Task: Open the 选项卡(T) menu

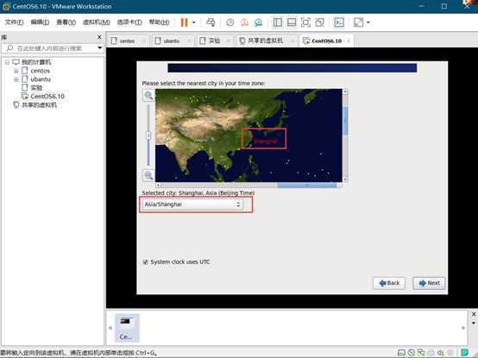Action: click(x=129, y=22)
